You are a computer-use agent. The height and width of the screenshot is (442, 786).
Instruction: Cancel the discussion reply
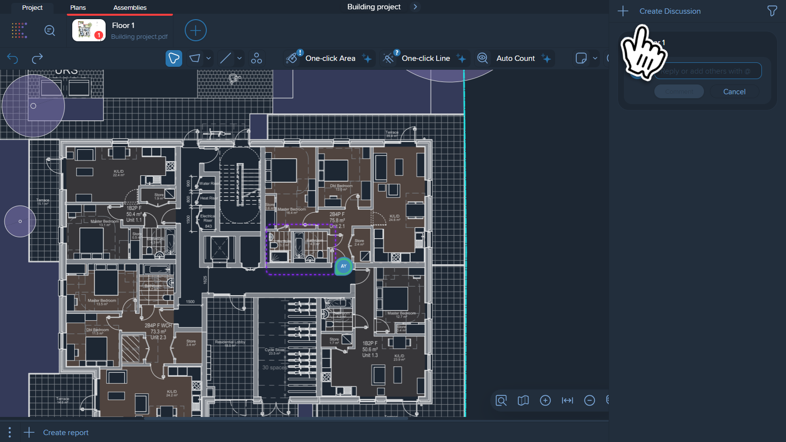(x=734, y=92)
